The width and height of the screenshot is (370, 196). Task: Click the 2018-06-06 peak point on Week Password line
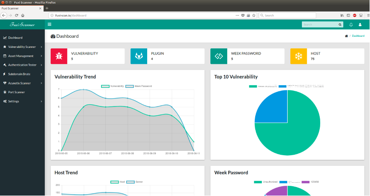pos(83,90)
